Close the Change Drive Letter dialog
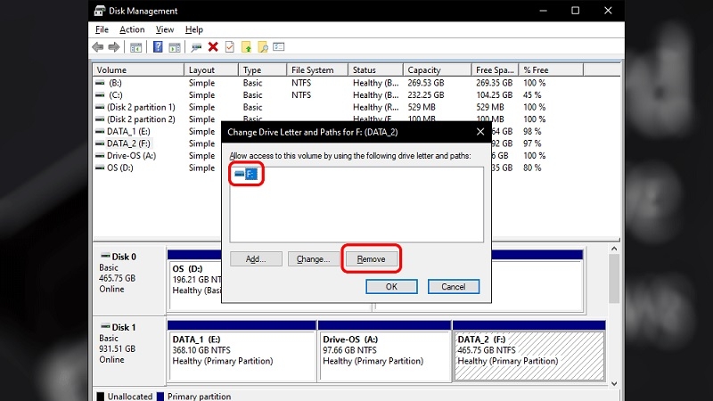Viewport: 713px width, 401px height. [480, 132]
